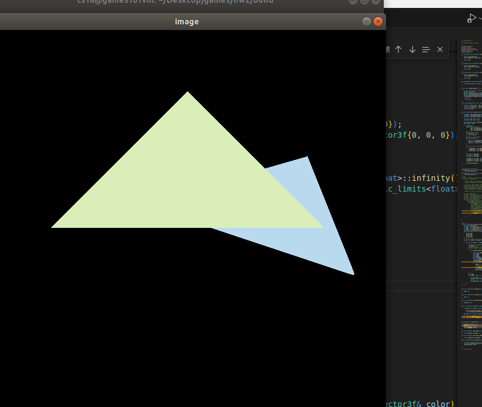This screenshot has width=482, height=407.
Task: Toggle find in selection icon
Action: 426,49
